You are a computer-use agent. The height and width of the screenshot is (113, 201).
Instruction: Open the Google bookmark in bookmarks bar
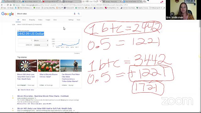pyautogui.click(x=10, y=8)
